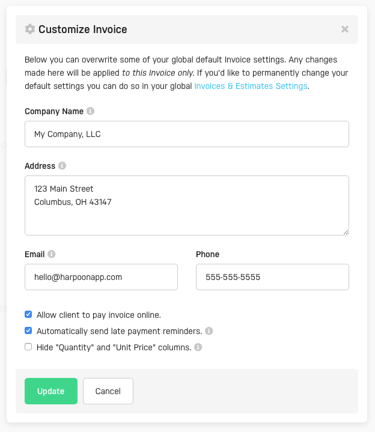Click the info icon next to Address
This screenshot has height=432, width=375.
pos(62,166)
